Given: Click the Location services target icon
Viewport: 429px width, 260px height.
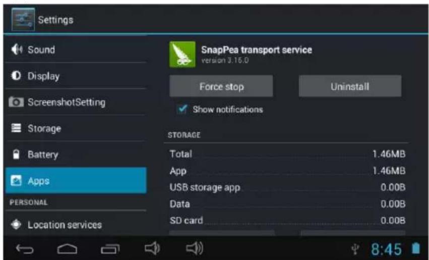Looking at the screenshot, I should point(16,225).
